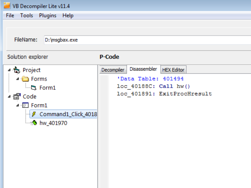
Task: Click the Code node icon
Action: (17, 96)
